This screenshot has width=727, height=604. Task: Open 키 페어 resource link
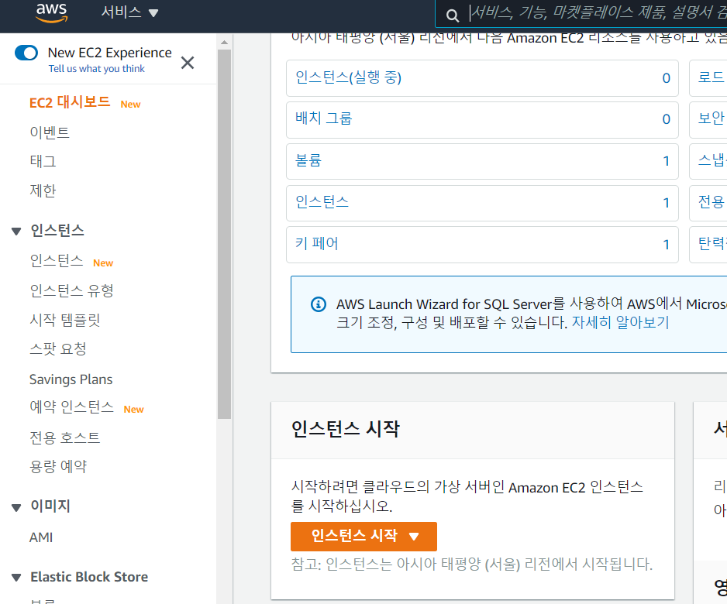317,243
